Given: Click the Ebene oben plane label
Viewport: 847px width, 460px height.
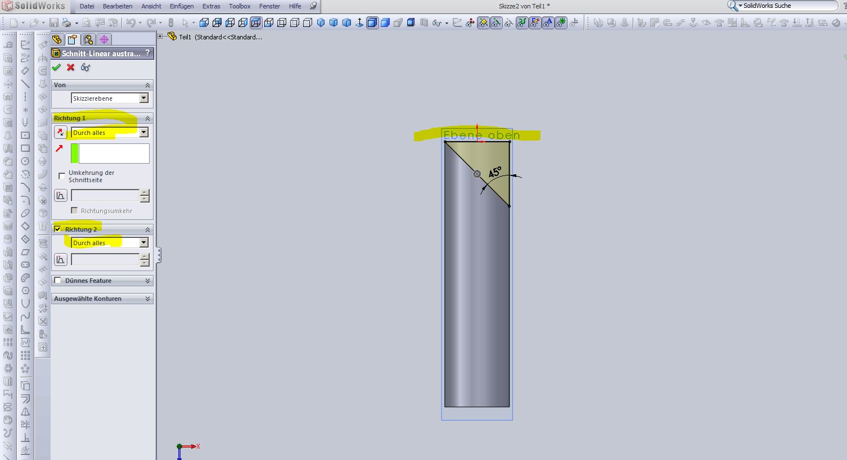Looking at the screenshot, I should (481, 135).
